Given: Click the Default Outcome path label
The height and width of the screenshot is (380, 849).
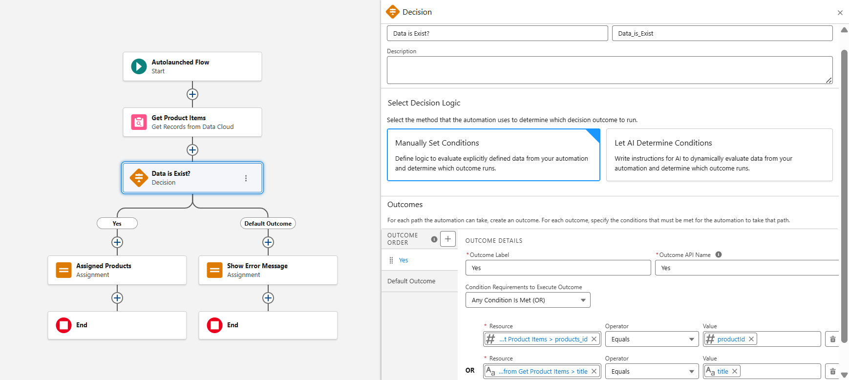Looking at the screenshot, I should [268, 224].
